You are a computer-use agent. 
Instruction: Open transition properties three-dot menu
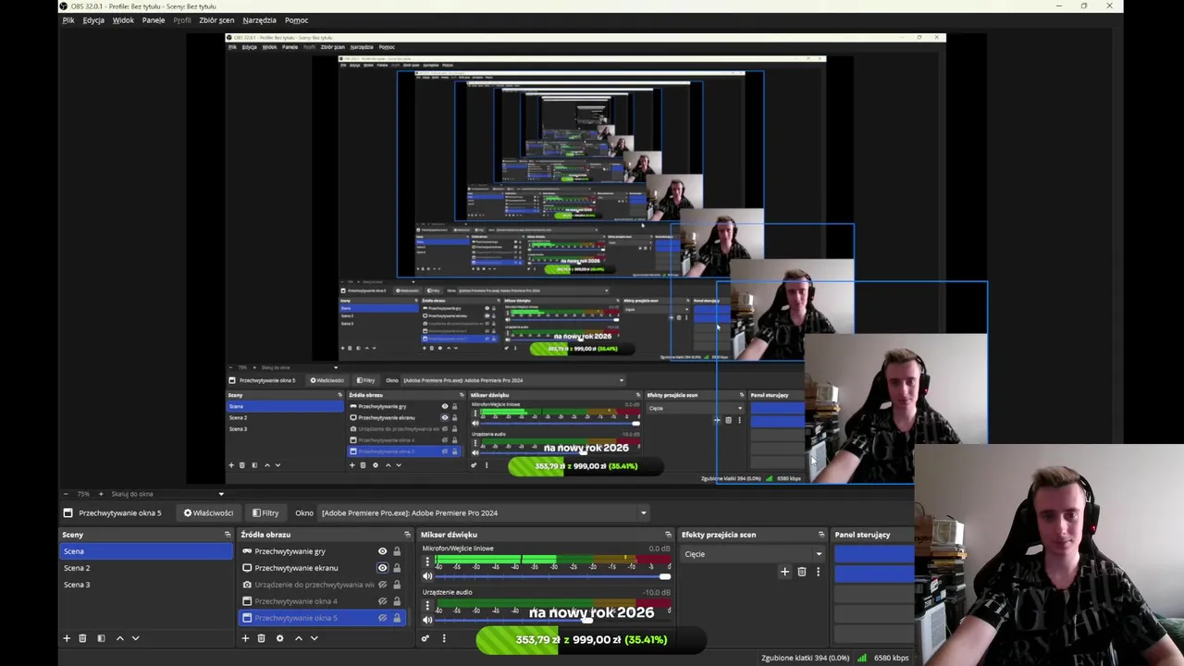pyautogui.click(x=818, y=572)
